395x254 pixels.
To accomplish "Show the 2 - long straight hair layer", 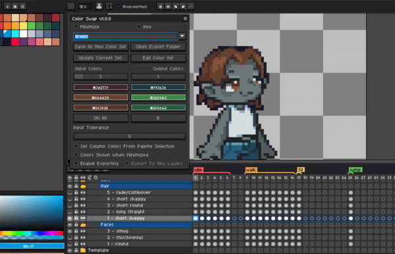I will tap(70, 212).
